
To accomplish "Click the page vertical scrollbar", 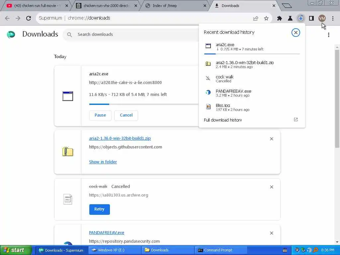I will click(x=337, y=99).
